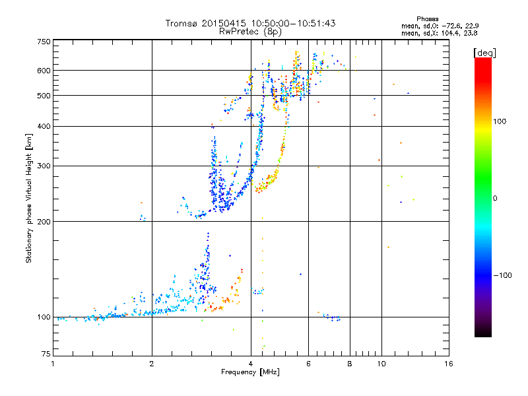The image size is (528, 396).
Task: Click the red top of the colorbar
Action: [483, 65]
